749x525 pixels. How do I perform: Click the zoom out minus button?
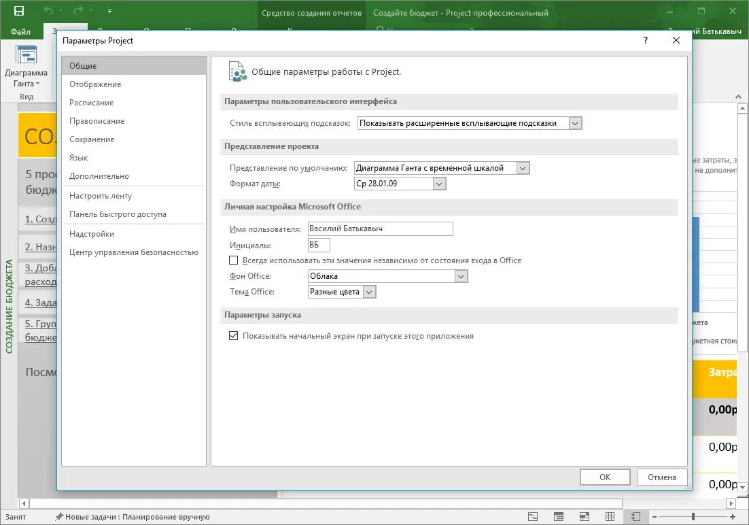click(x=655, y=517)
